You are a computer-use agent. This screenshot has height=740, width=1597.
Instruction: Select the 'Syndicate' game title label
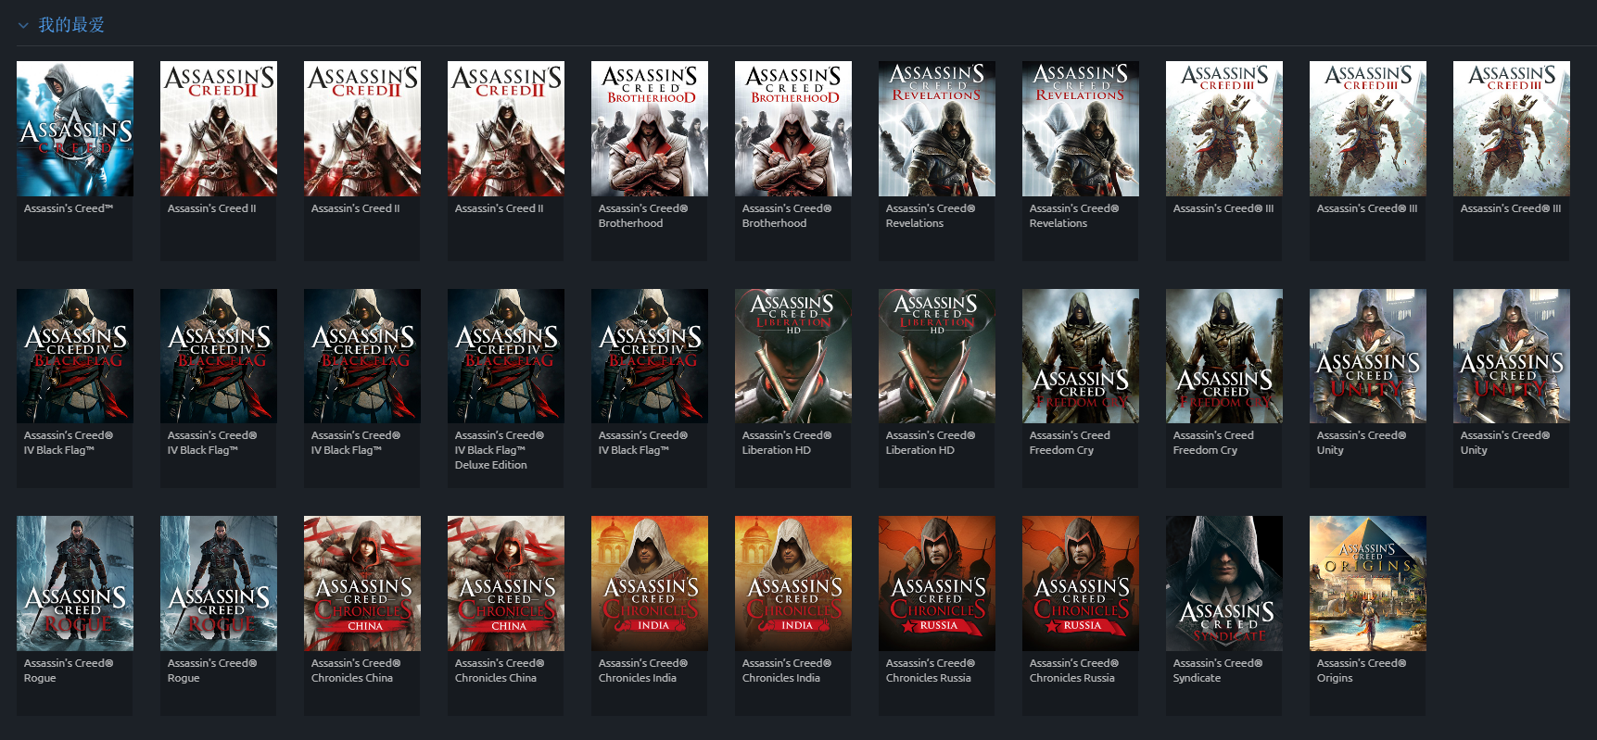tap(1218, 671)
